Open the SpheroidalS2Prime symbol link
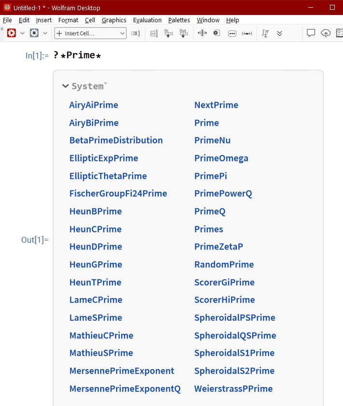The image size is (343, 406). click(x=234, y=371)
